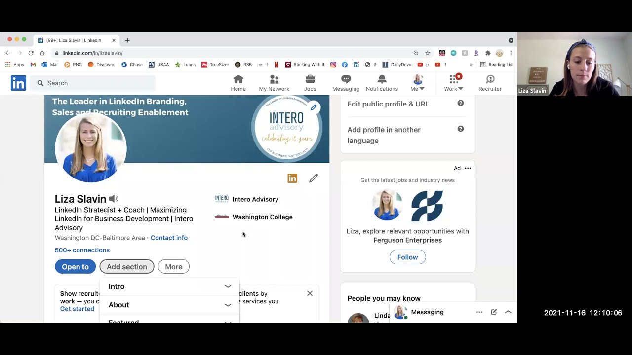The image size is (632, 355).
Task: Close the Liza Slavin LinkedIn tab
Action: click(x=114, y=40)
